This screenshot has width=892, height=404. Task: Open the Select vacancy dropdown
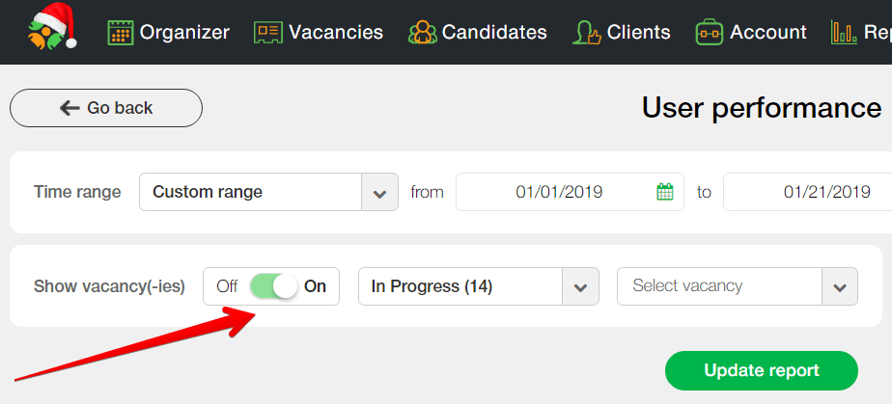(x=839, y=286)
